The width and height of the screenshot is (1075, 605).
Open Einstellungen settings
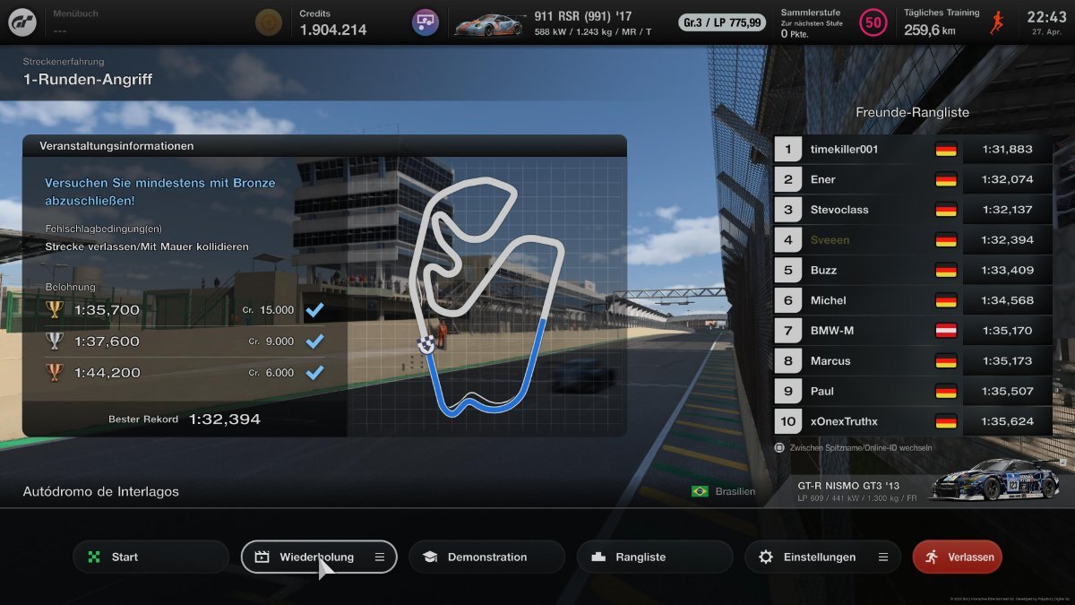pyautogui.click(x=822, y=557)
